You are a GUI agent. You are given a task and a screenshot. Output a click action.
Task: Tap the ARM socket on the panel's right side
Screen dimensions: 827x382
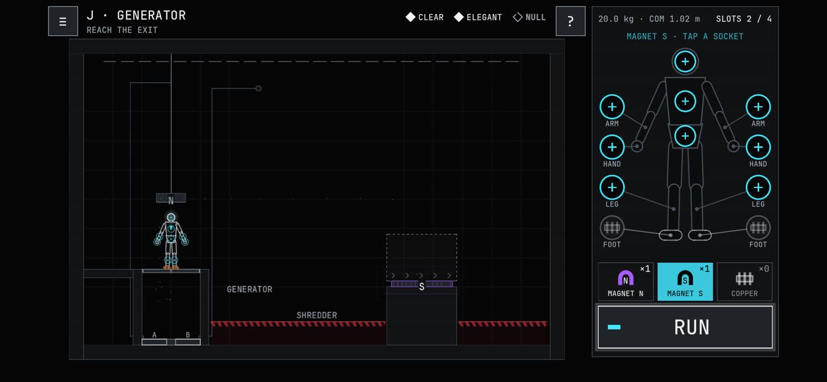[758, 107]
